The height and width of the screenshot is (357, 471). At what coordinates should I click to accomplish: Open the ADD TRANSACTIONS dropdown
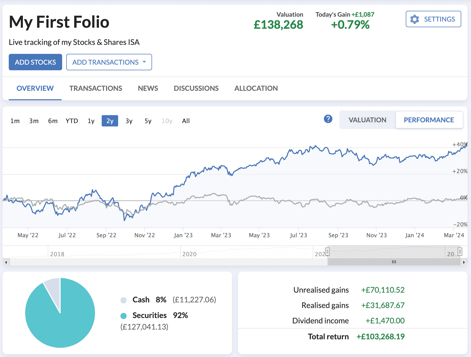pos(109,62)
